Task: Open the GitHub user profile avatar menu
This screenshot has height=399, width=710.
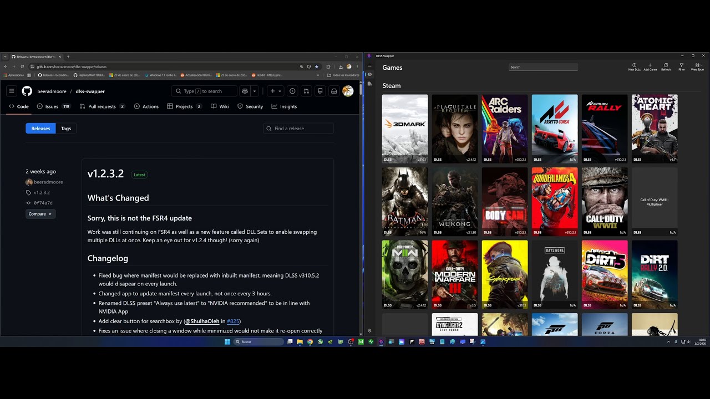Action: click(x=348, y=91)
